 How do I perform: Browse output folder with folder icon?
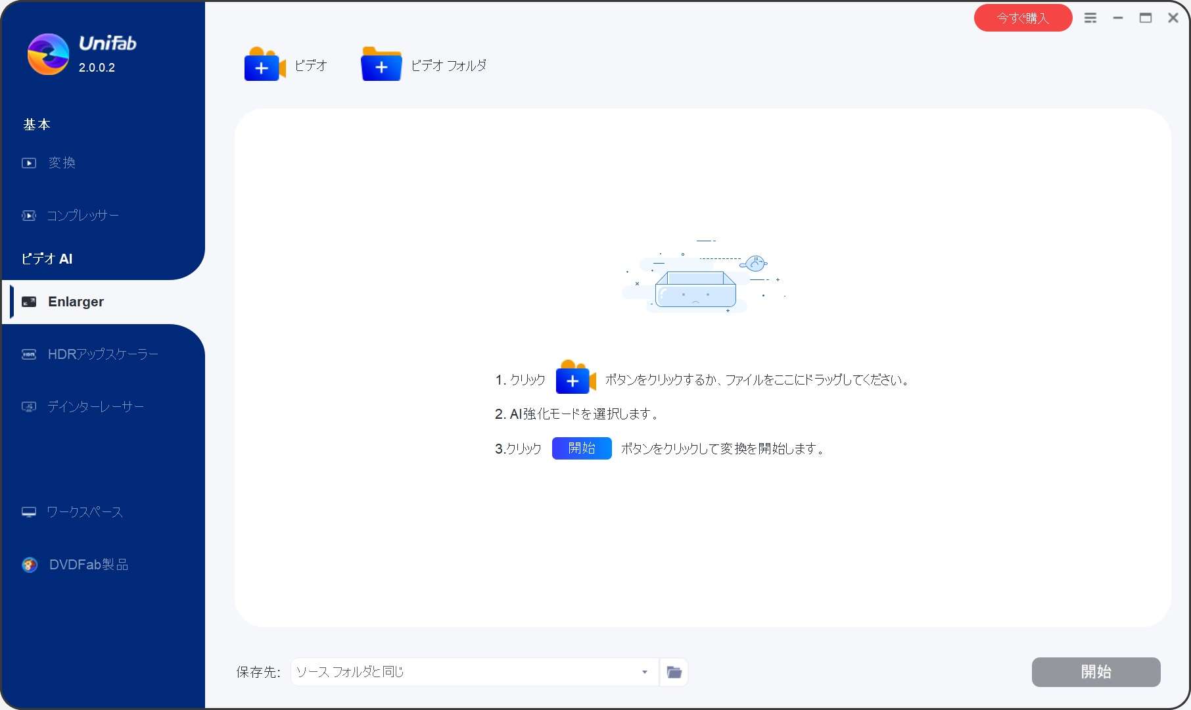[674, 672]
